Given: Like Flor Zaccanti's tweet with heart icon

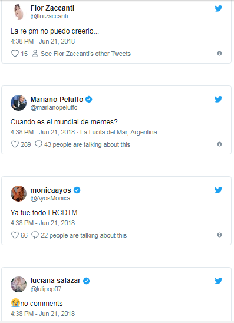Looking at the screenshot, I should [15, 54].
